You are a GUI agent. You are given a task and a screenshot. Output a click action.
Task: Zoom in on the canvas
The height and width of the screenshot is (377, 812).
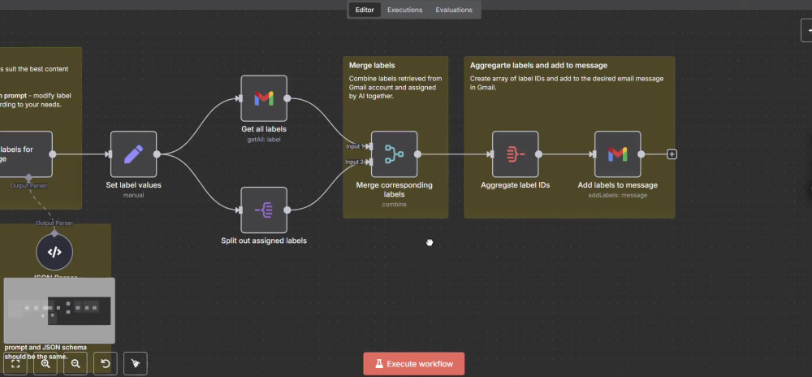[45, 363]
